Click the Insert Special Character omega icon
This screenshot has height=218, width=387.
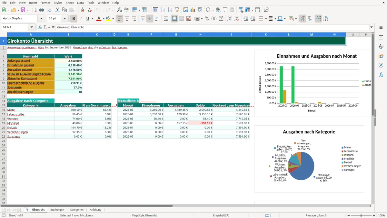(208, 10)
